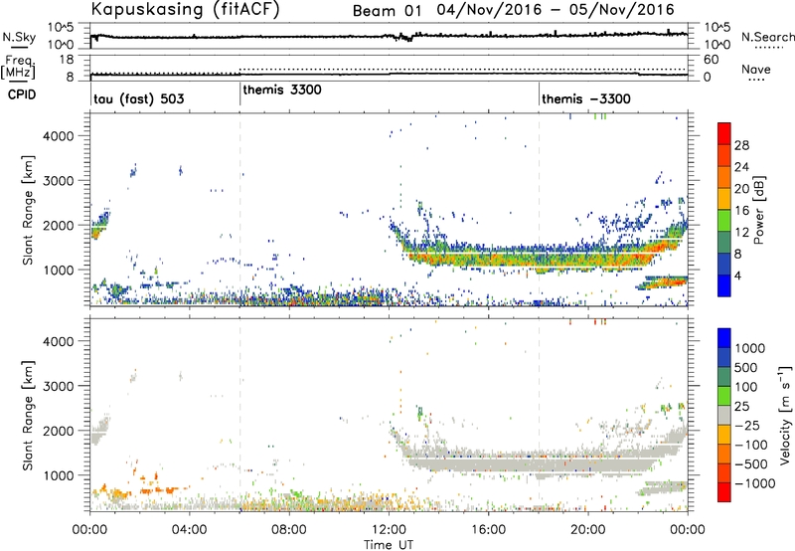Click the '12:00' time axis tick label
This screenshot has width=795, height=551.
(x=389, y=530)
